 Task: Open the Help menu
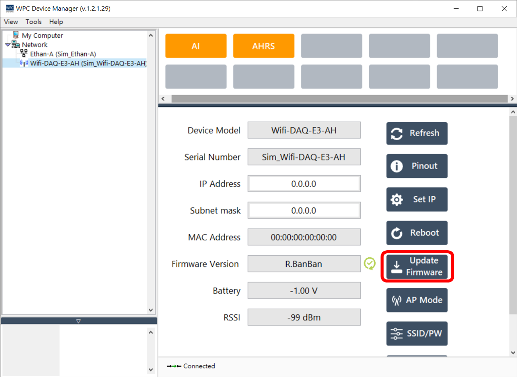[56, 22]
